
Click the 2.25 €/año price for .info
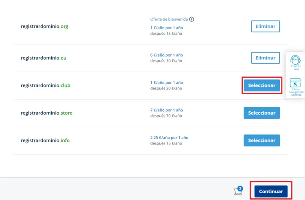[x=169, y=138]
